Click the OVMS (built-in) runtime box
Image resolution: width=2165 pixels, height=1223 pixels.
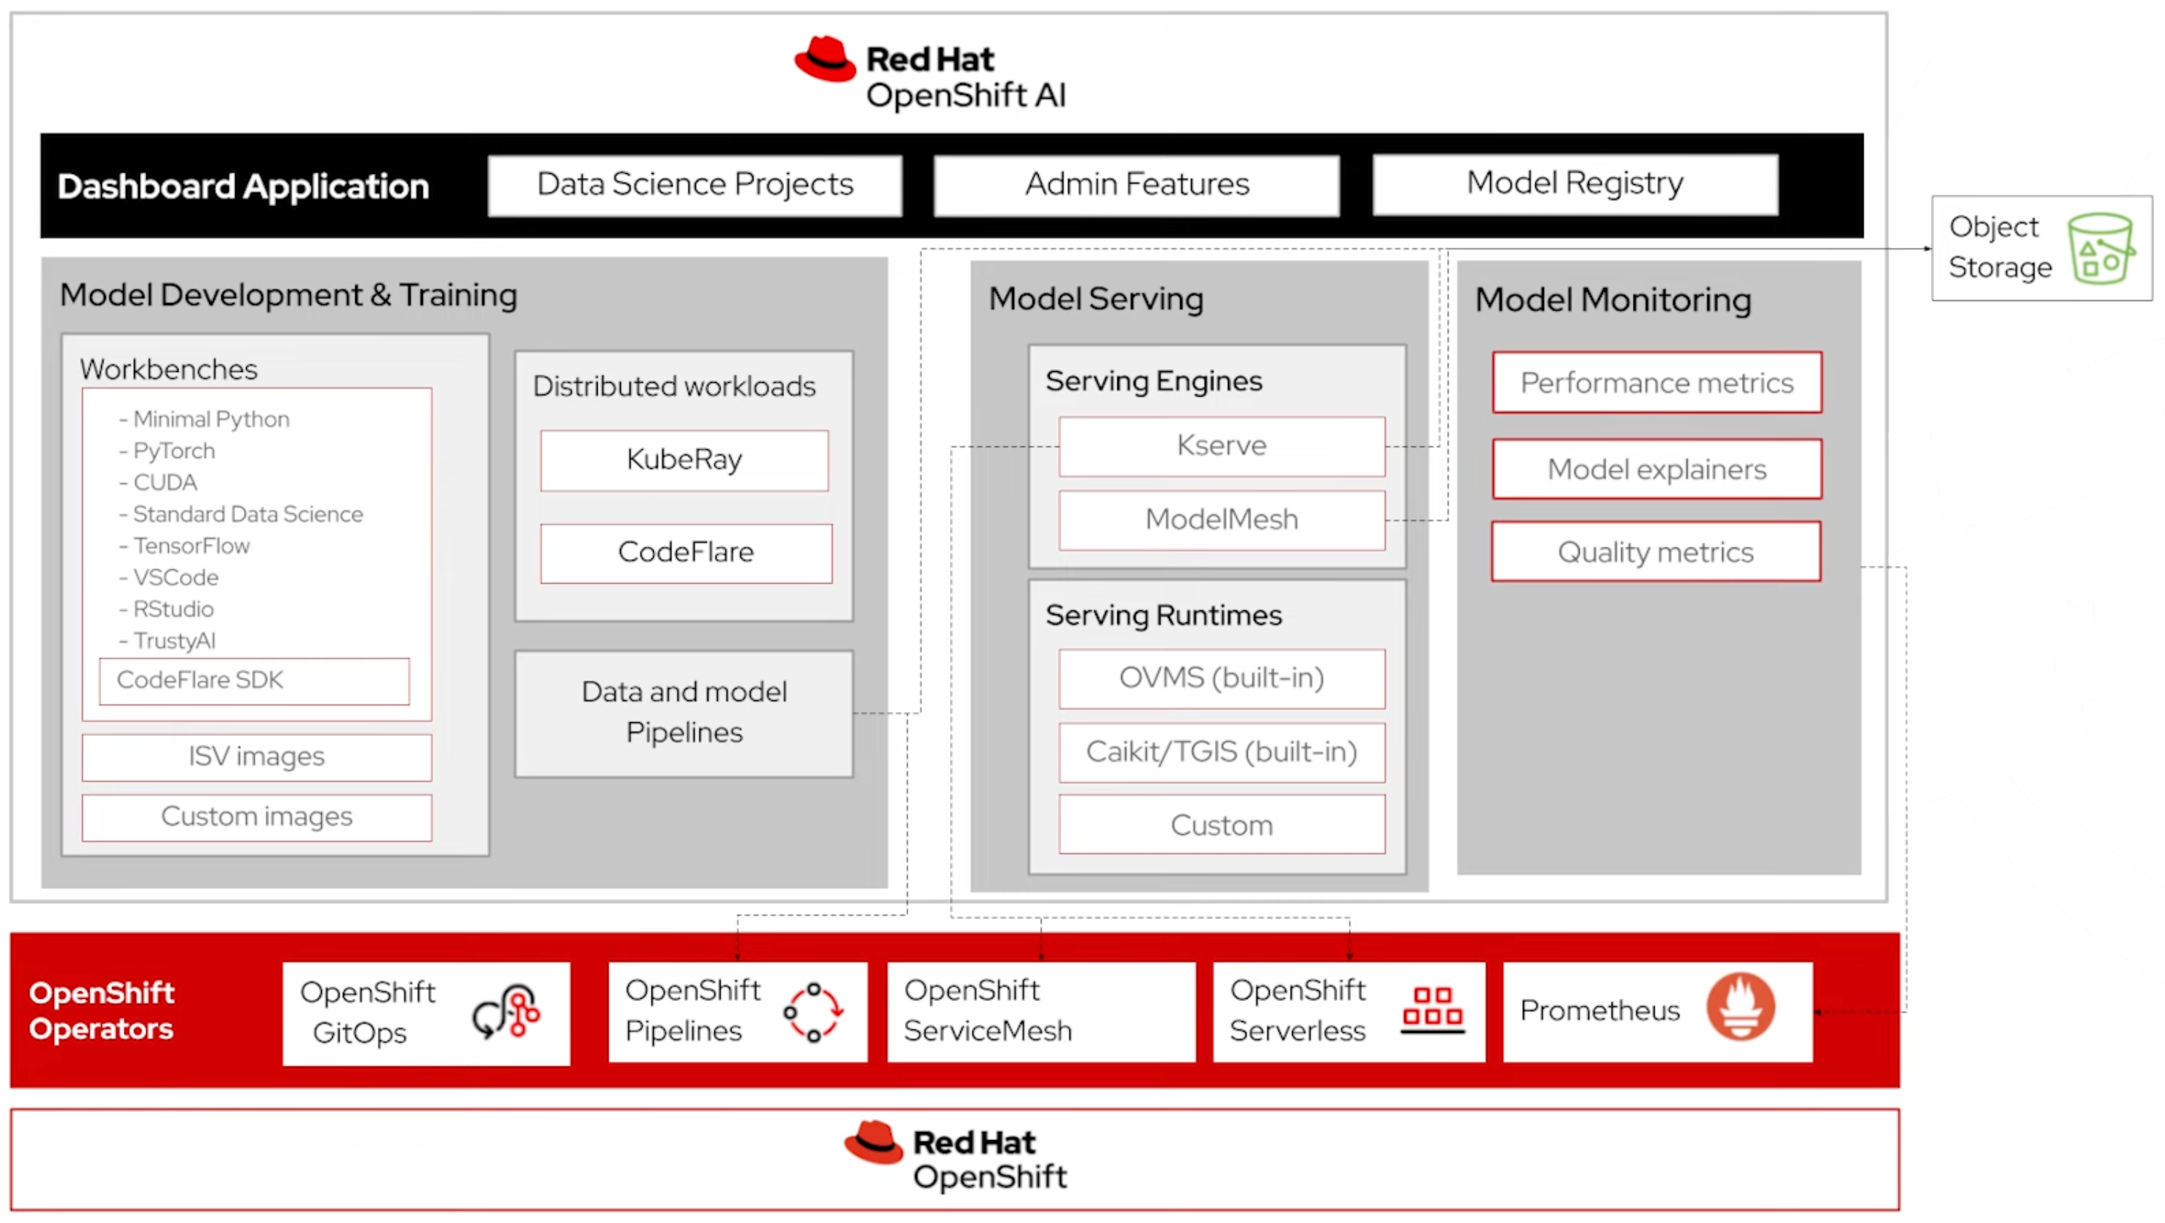(x=1221, y=678)
